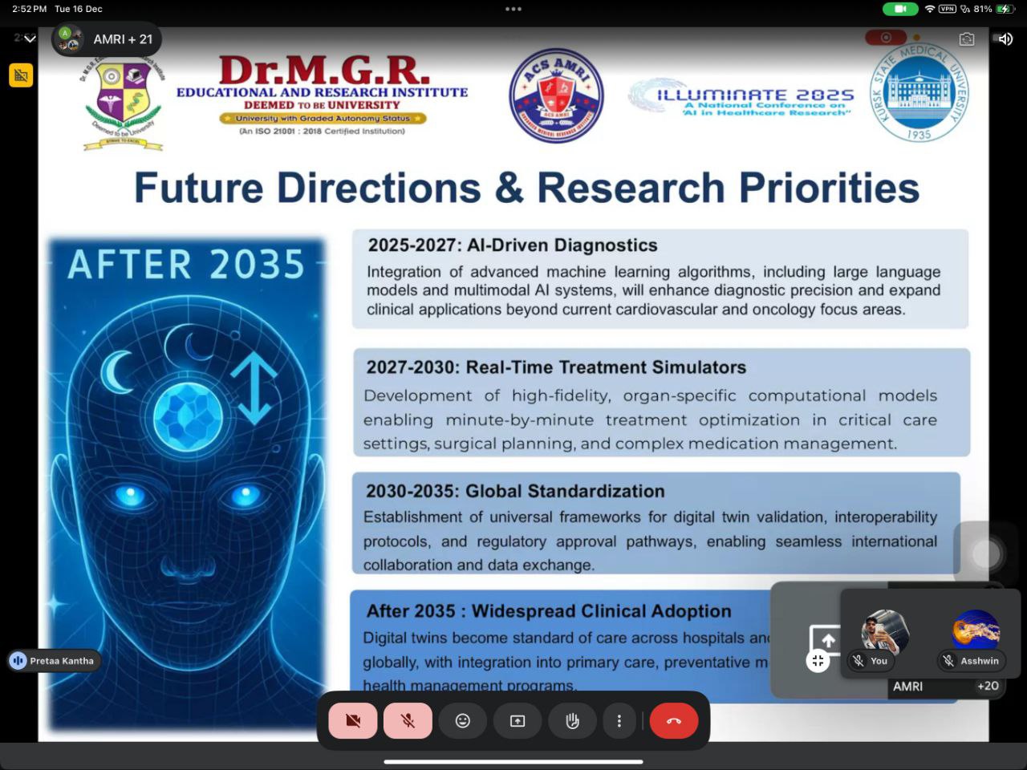The height and width of the screenshot is (770, 1027).
Task: Toggle the camera on from the call bar
Action: 353,721
